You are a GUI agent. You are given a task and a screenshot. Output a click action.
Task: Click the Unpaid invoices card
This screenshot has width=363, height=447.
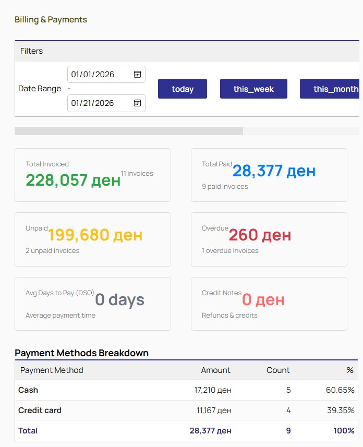(x=93, y=239)
